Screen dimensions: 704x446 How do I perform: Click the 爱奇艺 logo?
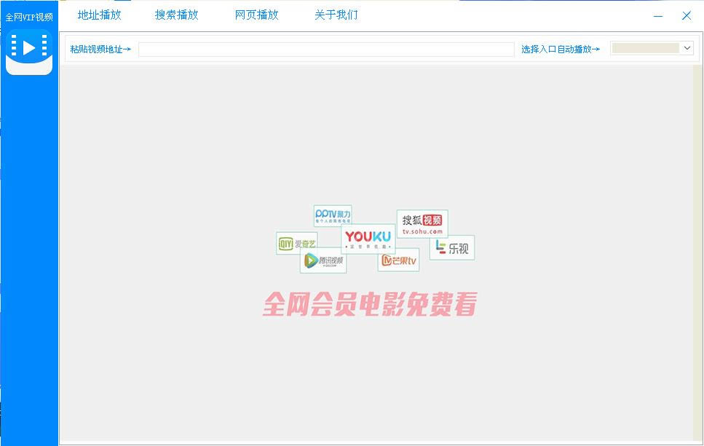(297, 244)
